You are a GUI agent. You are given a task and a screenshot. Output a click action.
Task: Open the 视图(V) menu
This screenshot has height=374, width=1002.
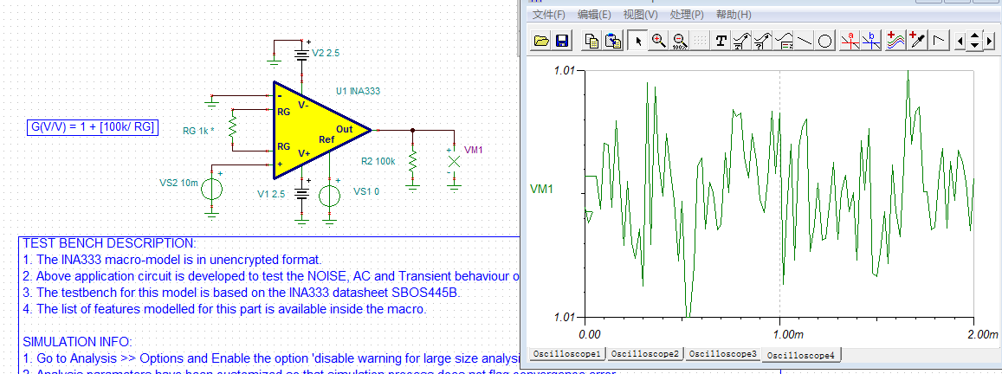point(640,14)
